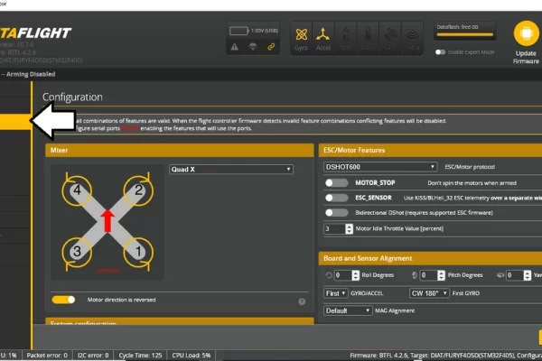The height and width of the screenshot is (361, 542).
Task: Open the Quad X mixer dropdown
Action: tap(231, 169)
